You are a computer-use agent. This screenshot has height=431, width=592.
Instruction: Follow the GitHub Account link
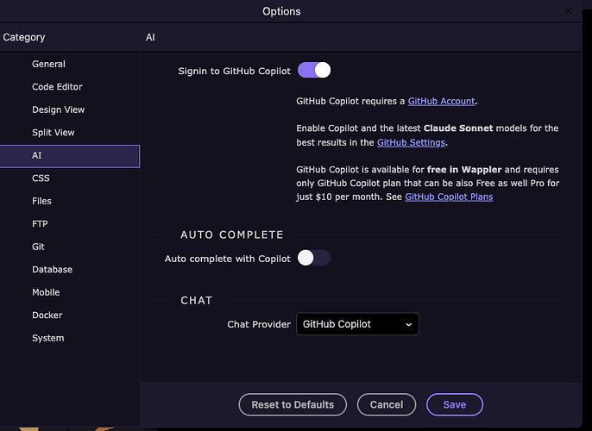click(x=441, y=101)
